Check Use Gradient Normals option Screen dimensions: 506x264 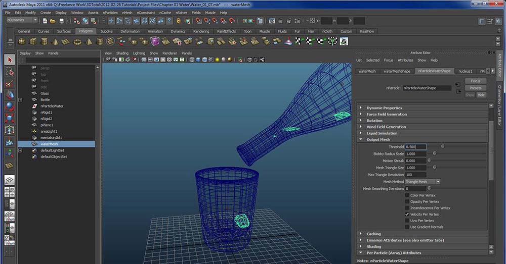point(407,227)
